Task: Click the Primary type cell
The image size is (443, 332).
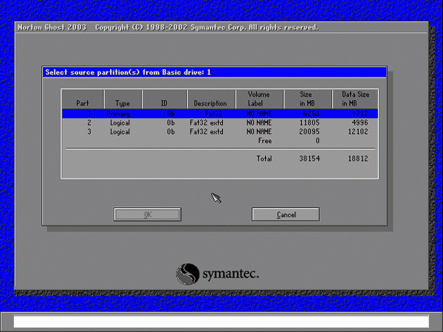Action: point(118,114)
